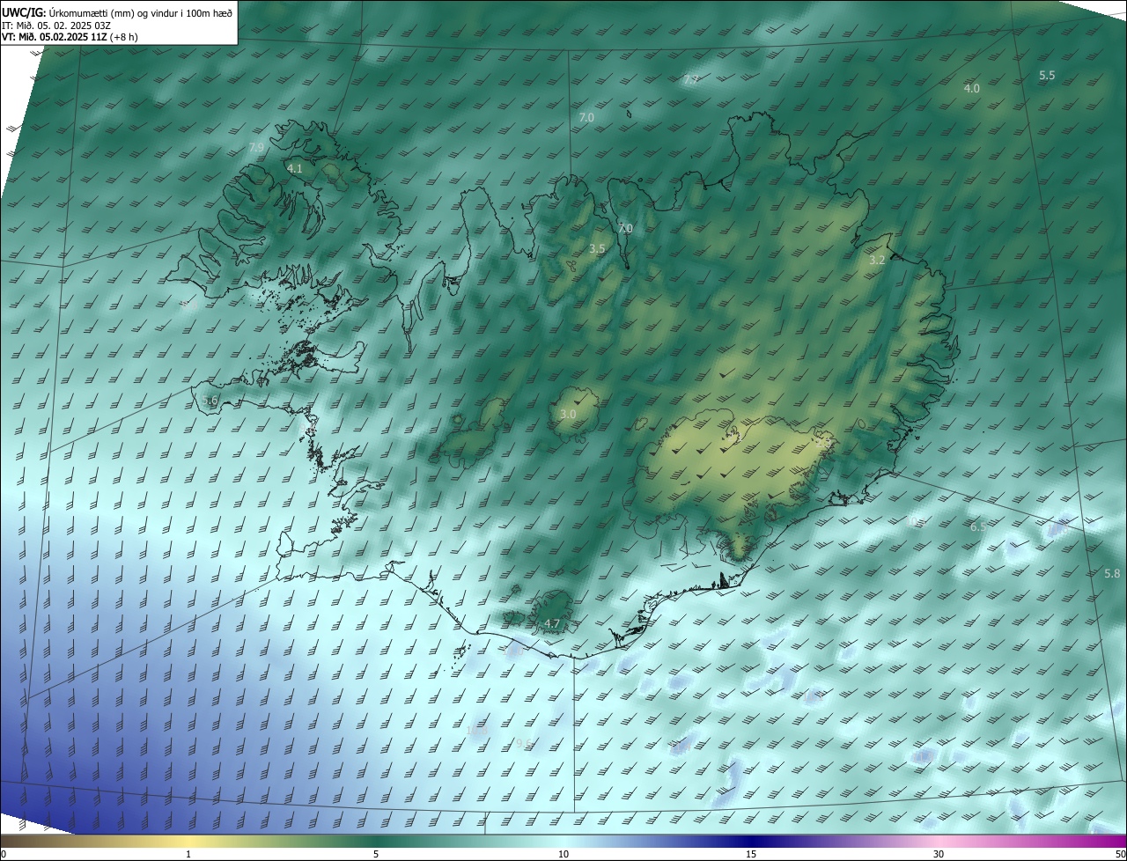
Task: Click the colour scale tick label 30
Action: (939, 854)
